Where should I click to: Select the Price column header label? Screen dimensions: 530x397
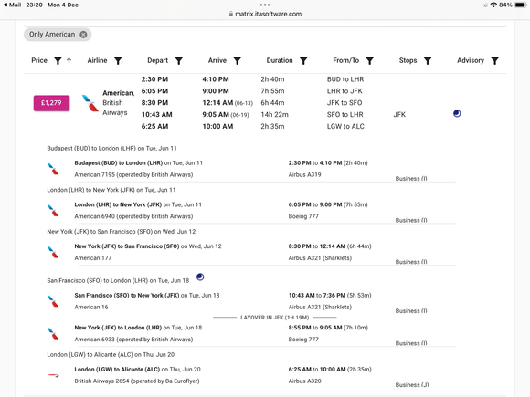(39, 60)
